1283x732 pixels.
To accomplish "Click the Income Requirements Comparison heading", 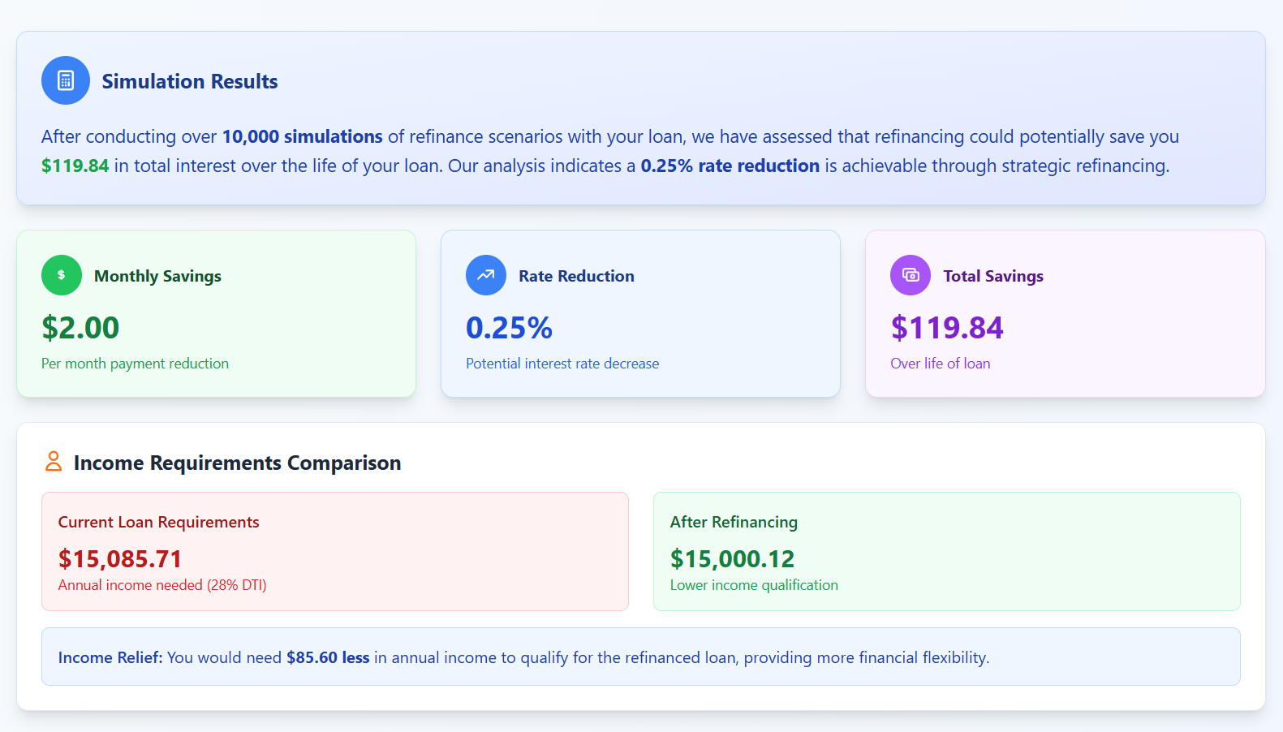I will tap(237, 463).
